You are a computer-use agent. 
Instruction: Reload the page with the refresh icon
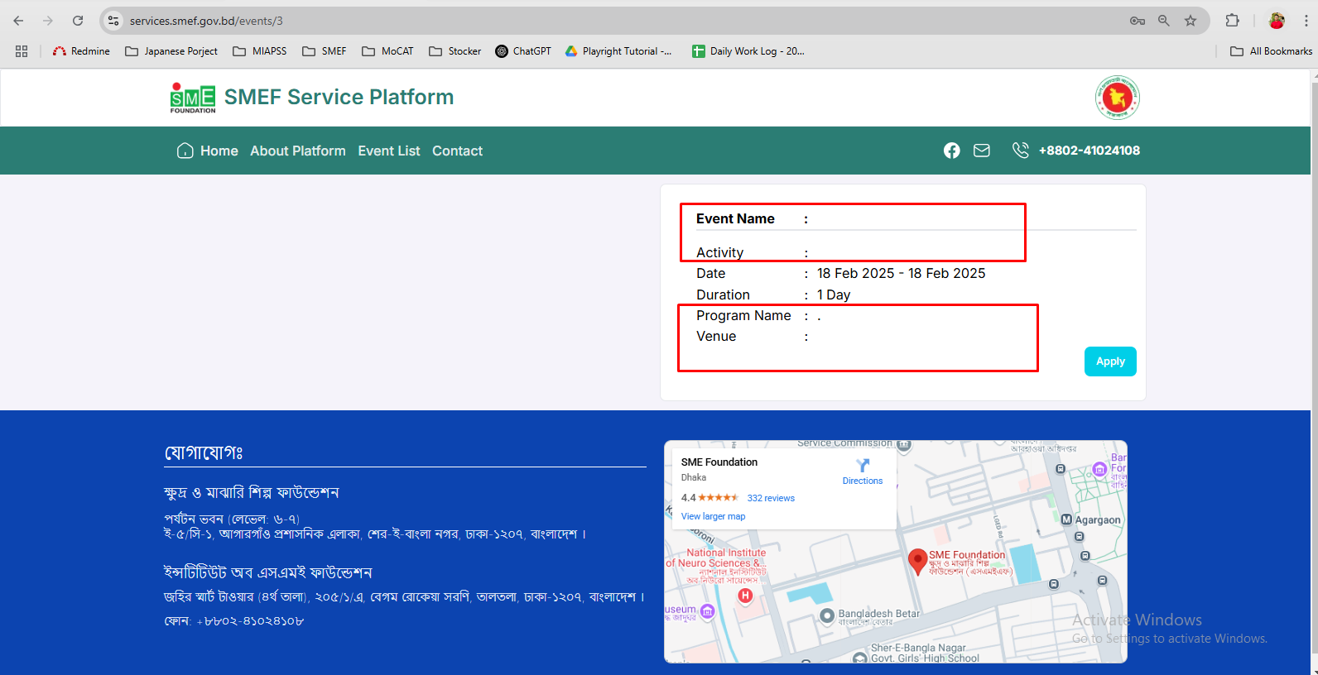coord(78,21)
